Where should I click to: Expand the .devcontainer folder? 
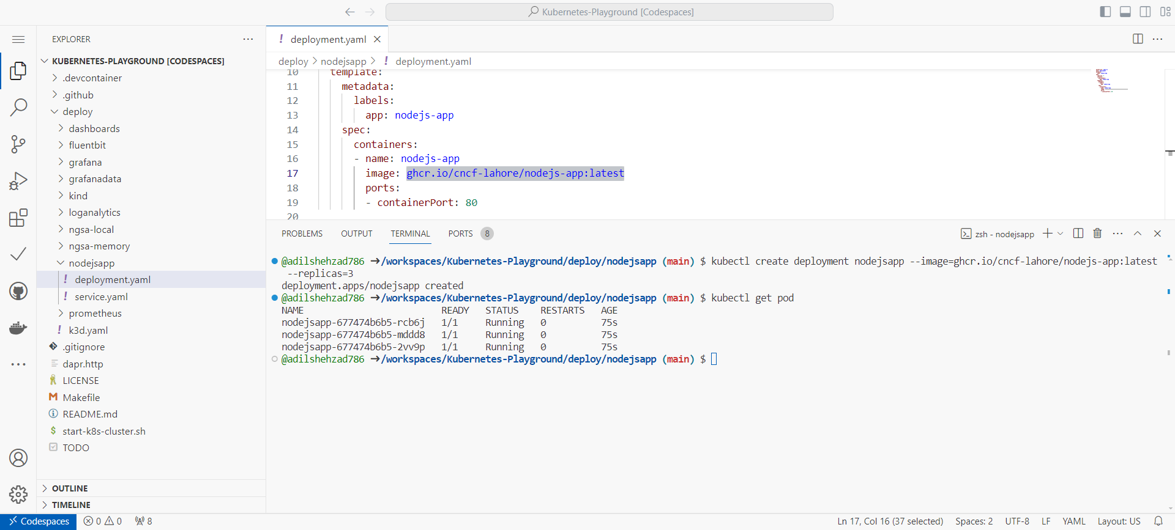pos(55,78)
